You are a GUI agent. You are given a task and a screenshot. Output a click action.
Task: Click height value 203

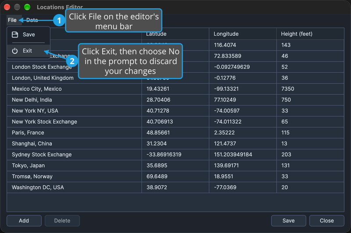tap(287, 155)
